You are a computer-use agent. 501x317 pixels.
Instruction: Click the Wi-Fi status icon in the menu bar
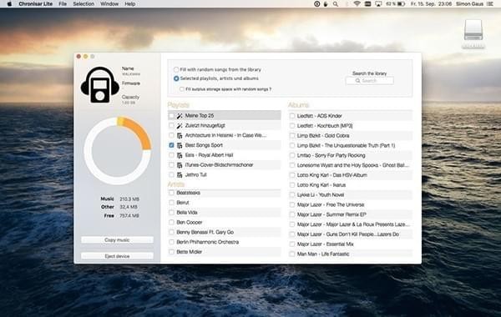point(357,4)
